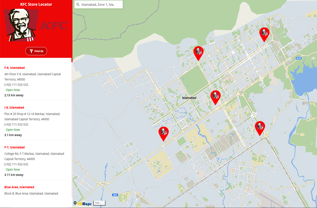Image resolution: width=317 pixels, height=208 pixels.
Task: Click the 1 km map scale indicator
Action: pos(99,203)
